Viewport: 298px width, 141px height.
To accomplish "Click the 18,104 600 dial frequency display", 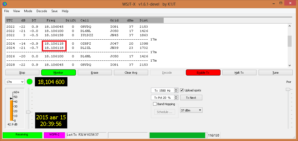I will click(x=51, y=82).
